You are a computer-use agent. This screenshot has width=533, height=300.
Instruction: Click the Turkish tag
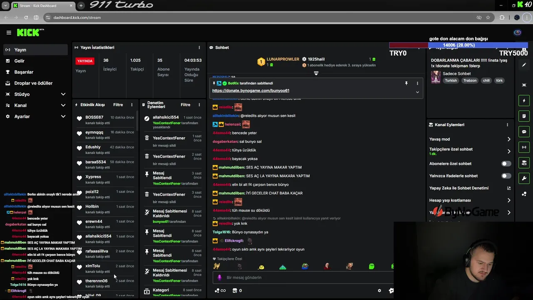click(x=451, y=80)
